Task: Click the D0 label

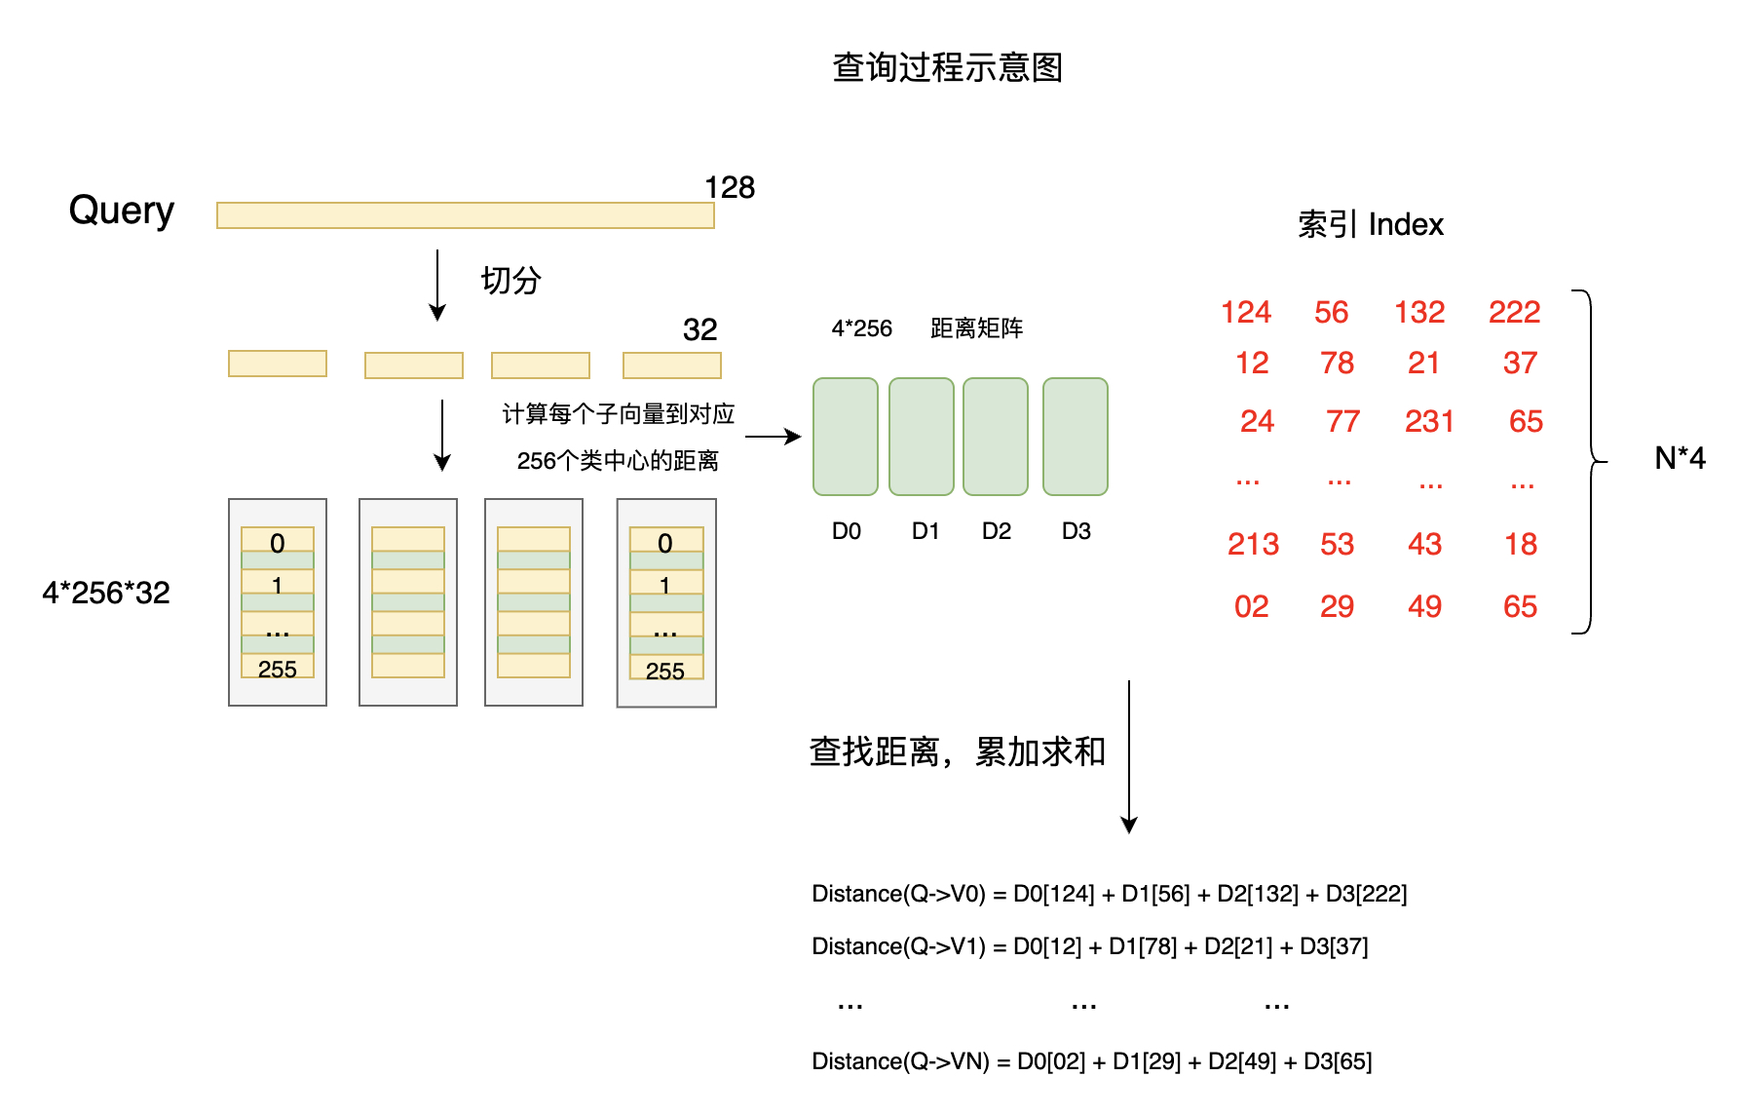Action: [847, 531]
